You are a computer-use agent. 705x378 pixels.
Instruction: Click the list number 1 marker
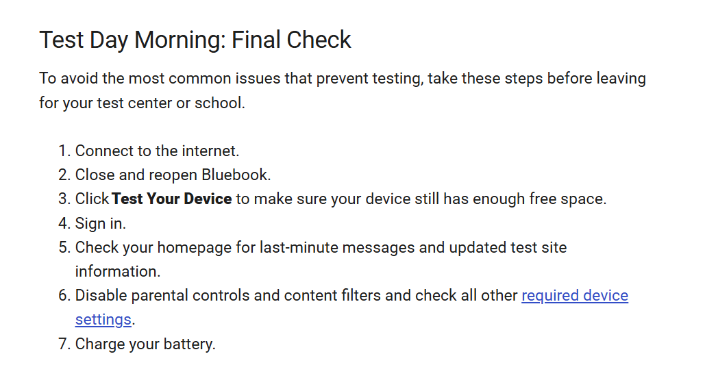point(64,151)
